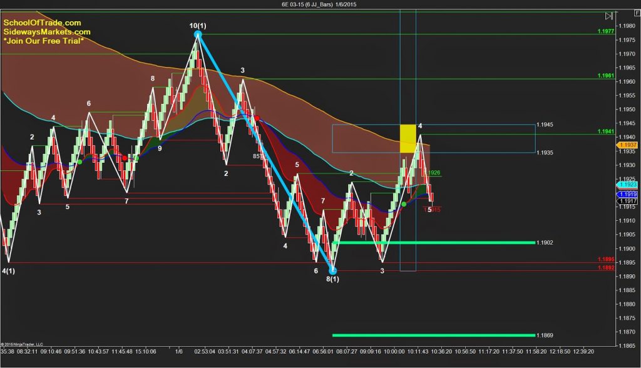This screenshot has width=641, height=368.
Task: Click the 1.1980 price axis label
Action: (627, 26)
